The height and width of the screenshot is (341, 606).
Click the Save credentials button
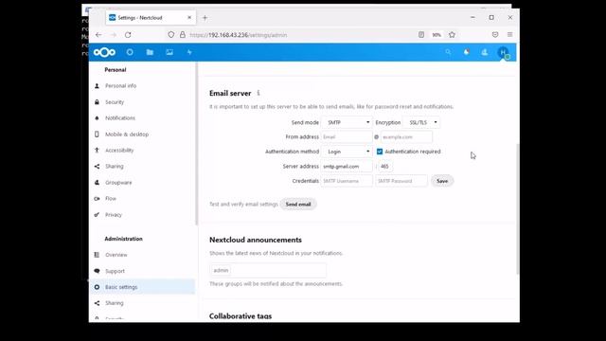pos(442,181)
